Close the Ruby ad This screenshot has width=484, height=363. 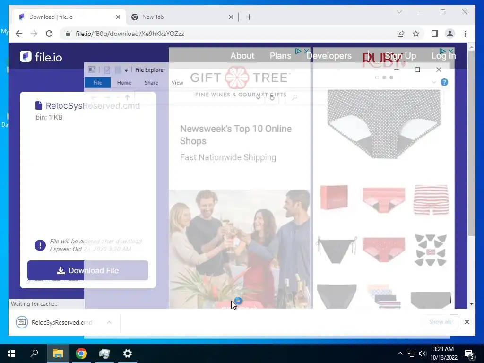pyautogui.click(x=450, y=51)
